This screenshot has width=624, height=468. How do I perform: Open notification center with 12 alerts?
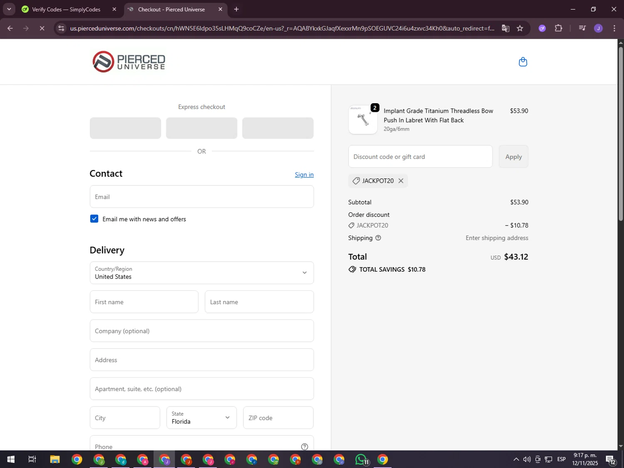611,460
